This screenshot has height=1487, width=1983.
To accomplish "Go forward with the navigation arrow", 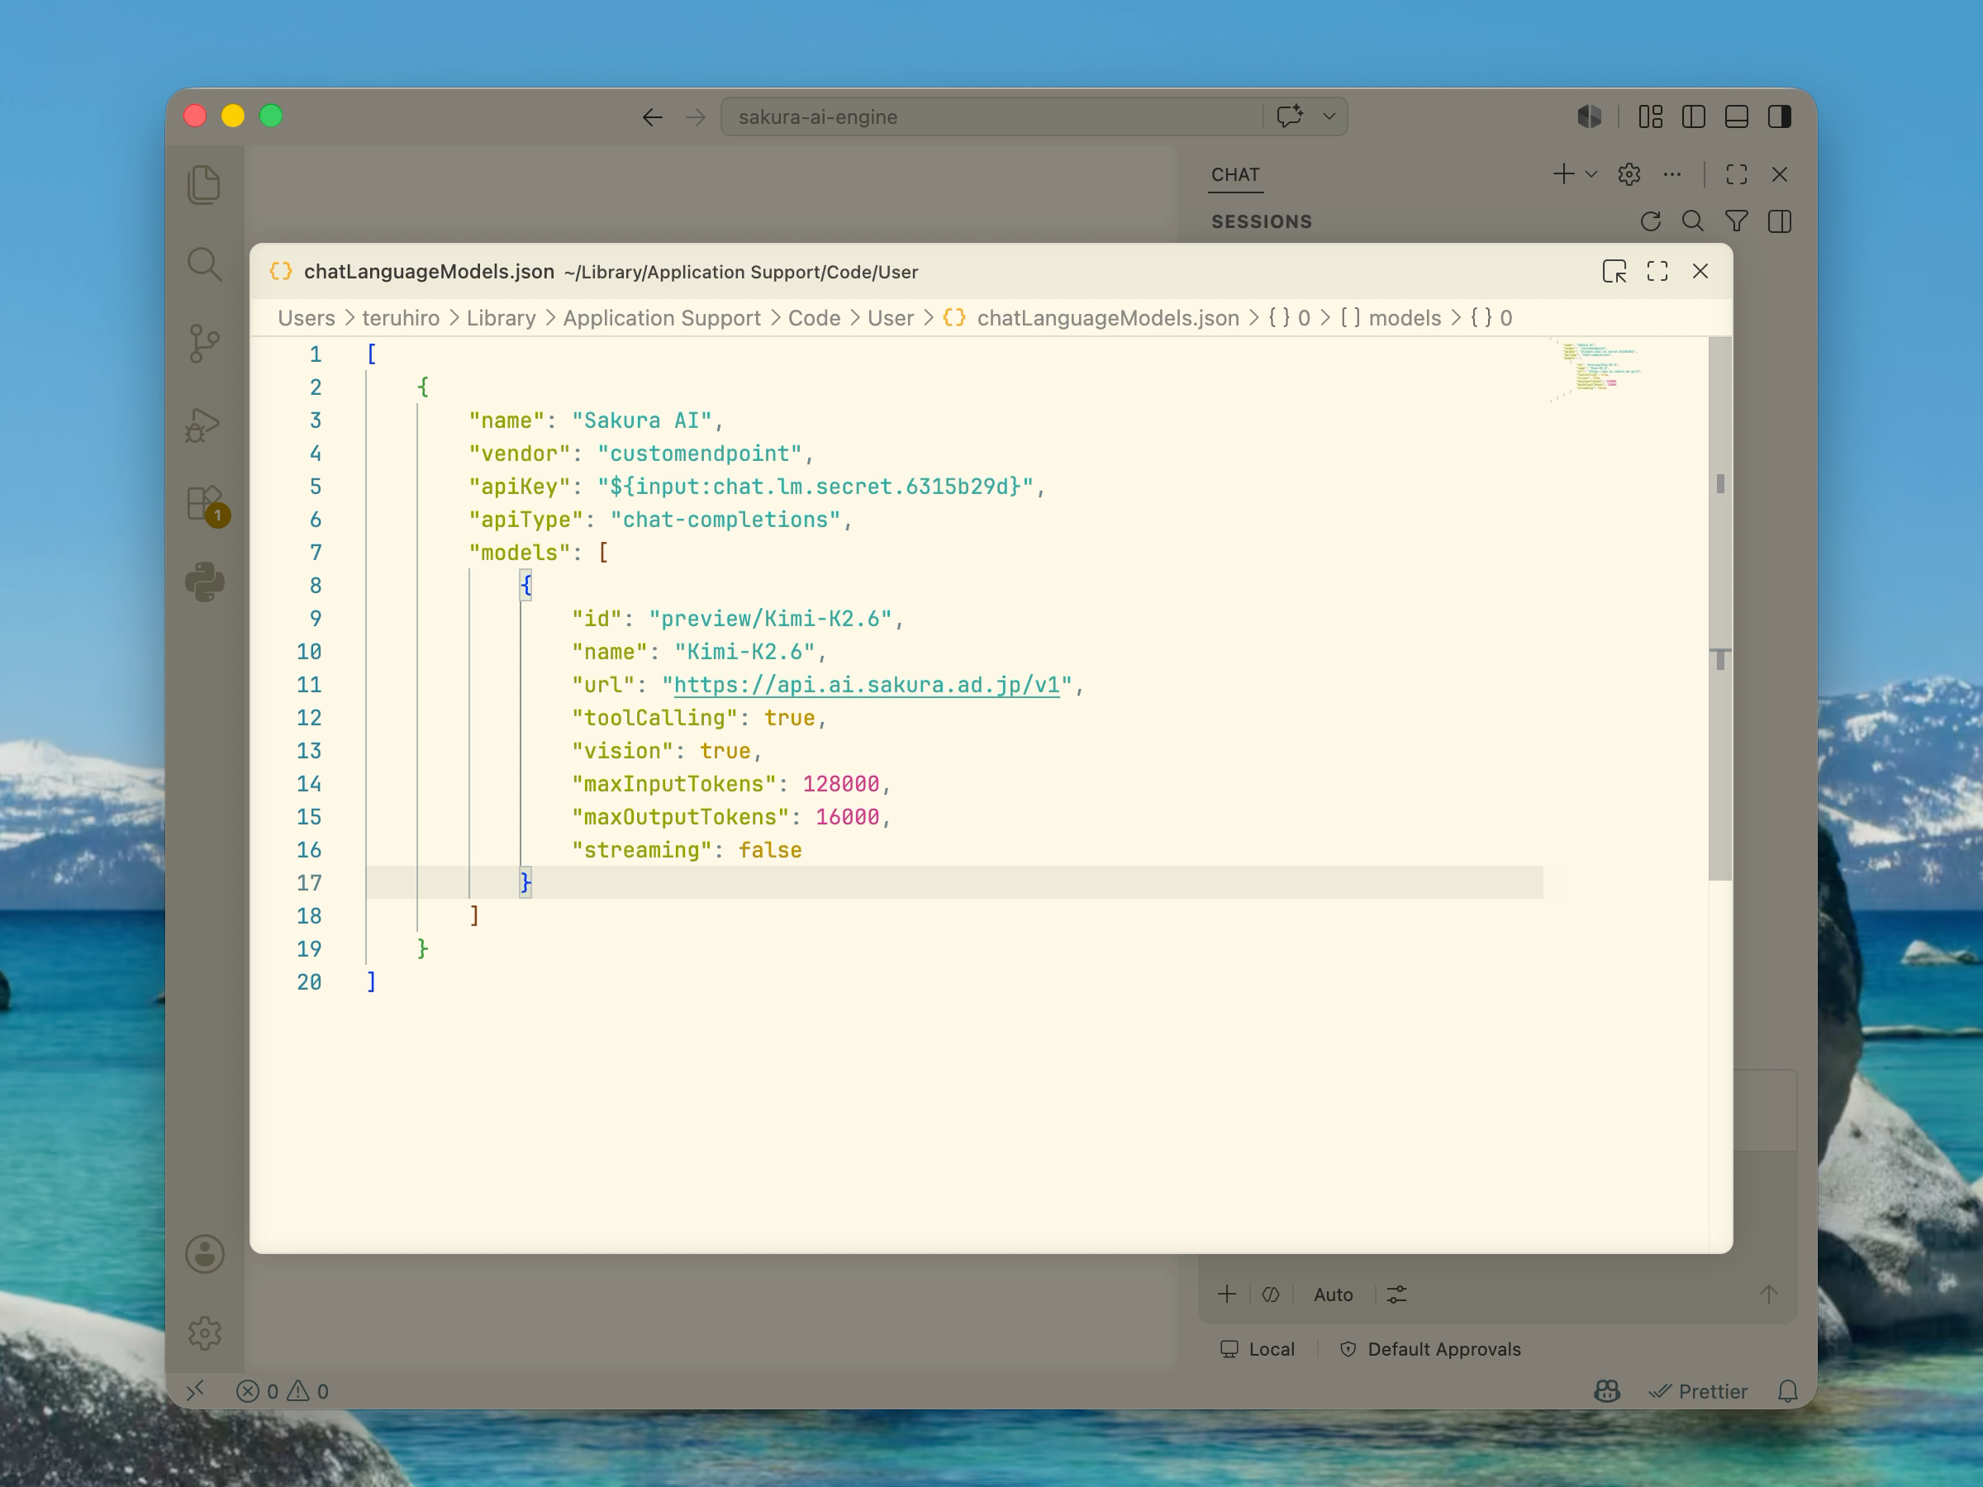I will (696, 117).
